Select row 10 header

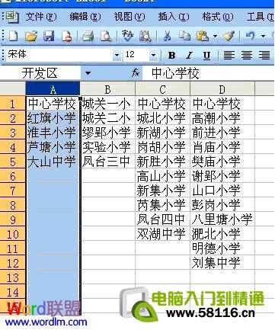point(12,234)
